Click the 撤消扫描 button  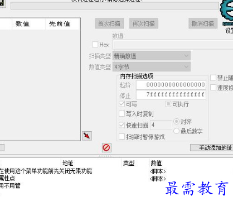coord(203,23)
